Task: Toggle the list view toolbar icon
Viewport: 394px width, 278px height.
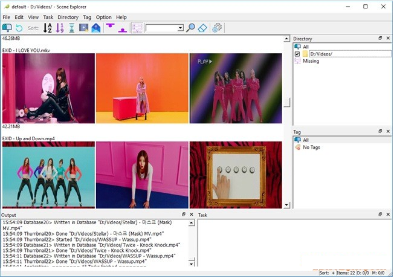Action: tap(137, 28)
